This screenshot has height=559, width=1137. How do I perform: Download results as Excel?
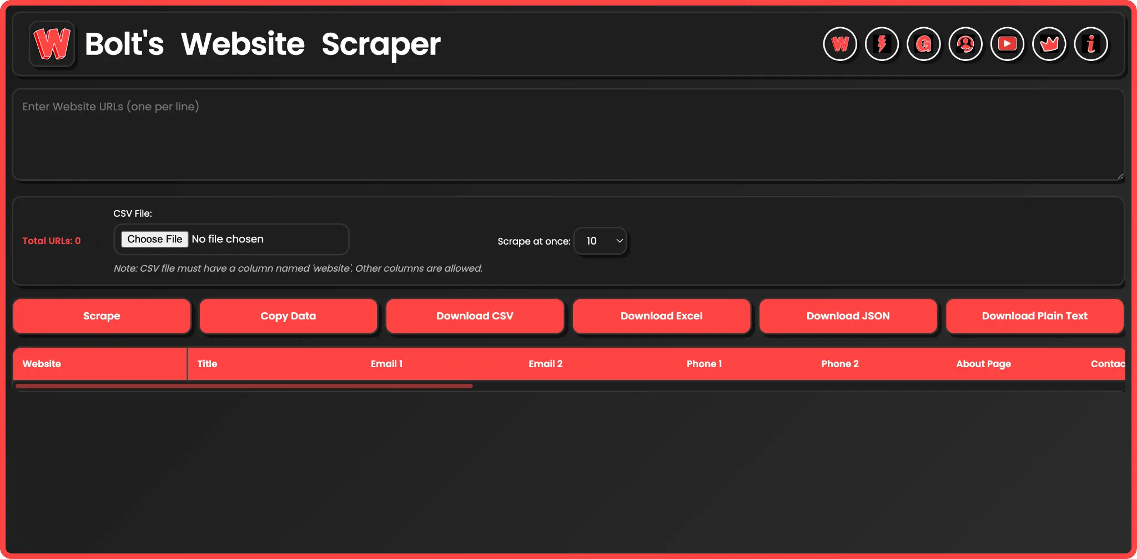click(661, 316)
